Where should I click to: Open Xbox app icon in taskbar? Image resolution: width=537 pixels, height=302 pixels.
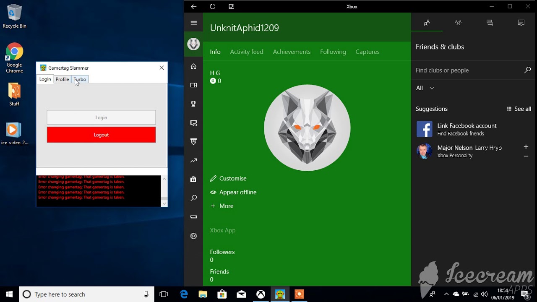coord(261,294)
